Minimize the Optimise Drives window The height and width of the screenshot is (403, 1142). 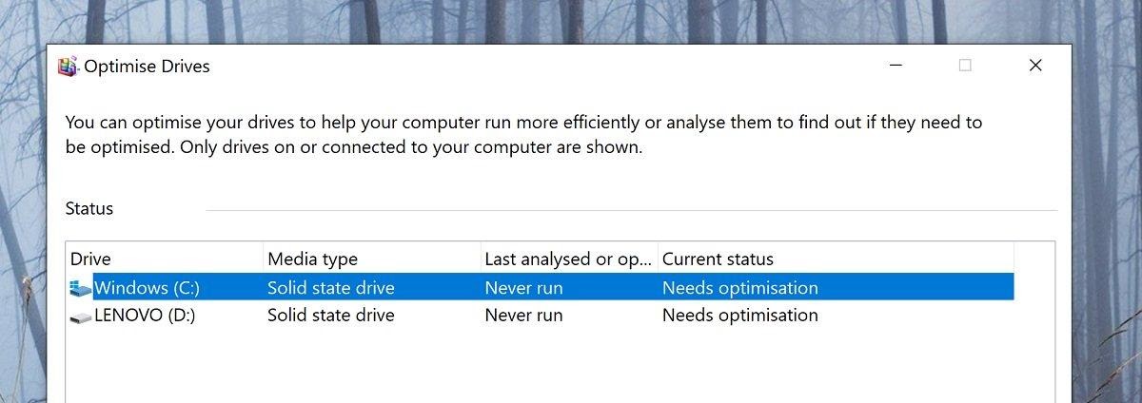896,66
